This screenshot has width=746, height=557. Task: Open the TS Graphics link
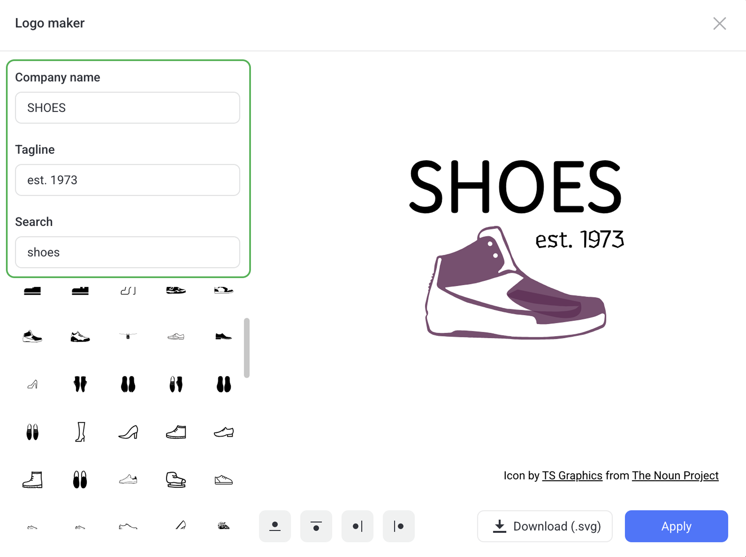coord(572,476)
